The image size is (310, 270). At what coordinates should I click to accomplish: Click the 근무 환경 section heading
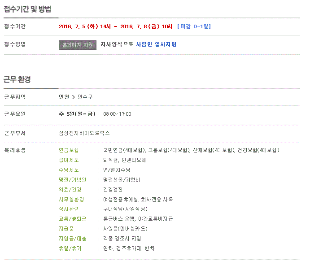[x=17, y=79]
